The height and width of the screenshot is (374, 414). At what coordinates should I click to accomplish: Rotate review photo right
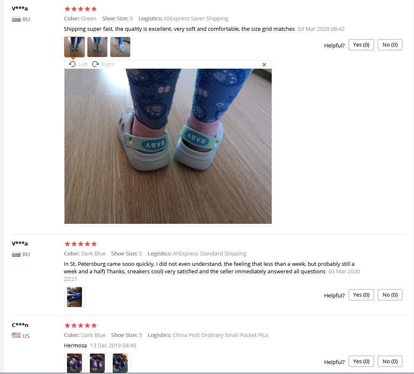pos(103,64)
